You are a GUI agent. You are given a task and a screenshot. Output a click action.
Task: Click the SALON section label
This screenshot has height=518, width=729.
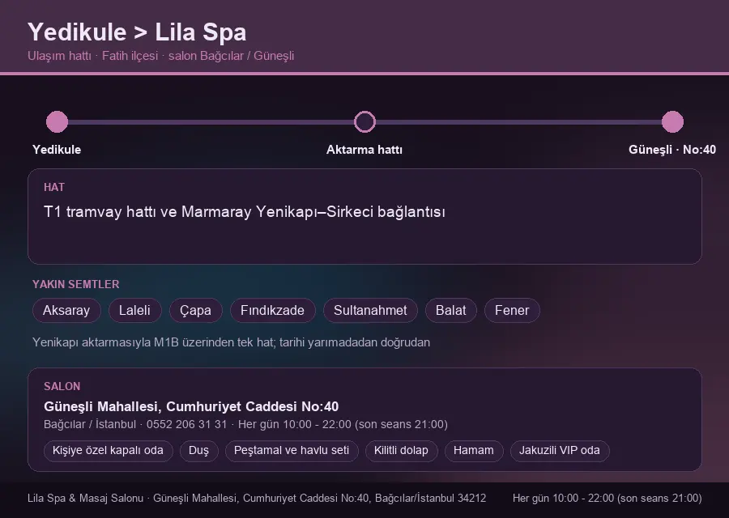(62, 387)
